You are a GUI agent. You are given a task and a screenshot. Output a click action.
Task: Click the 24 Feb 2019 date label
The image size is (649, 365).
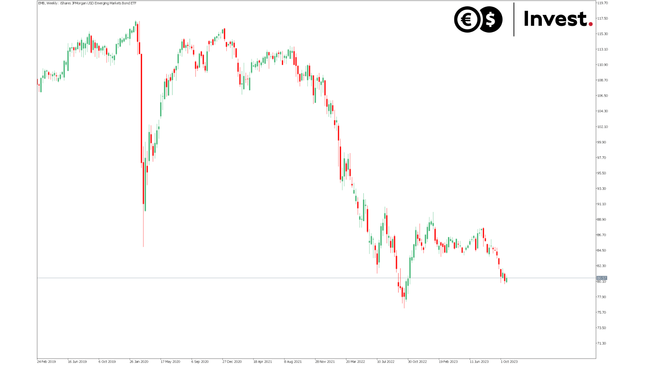click(46, 362)
